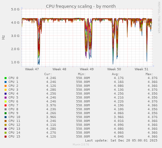This screenshot has height=148, width=162.
Task: Click CPU 4 average value 4.25G
Action: [119, 94]
